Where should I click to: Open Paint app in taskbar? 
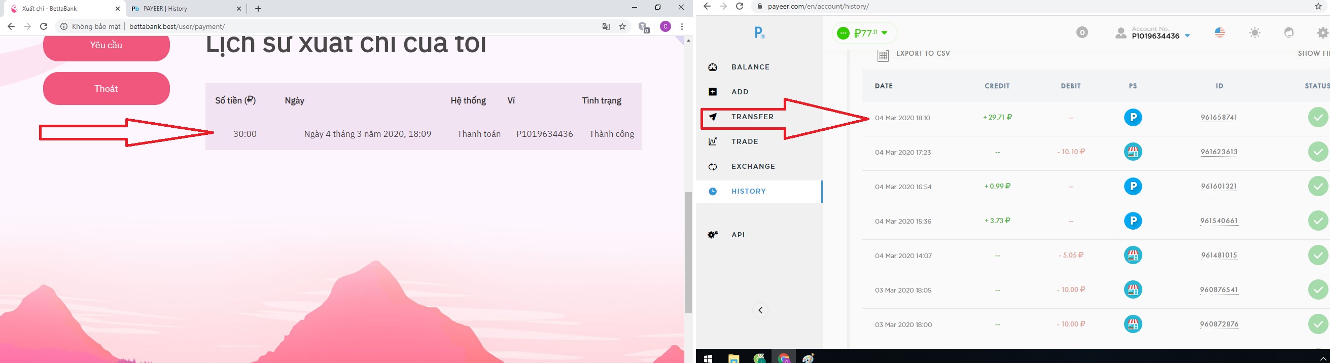[x=809, y=358]
